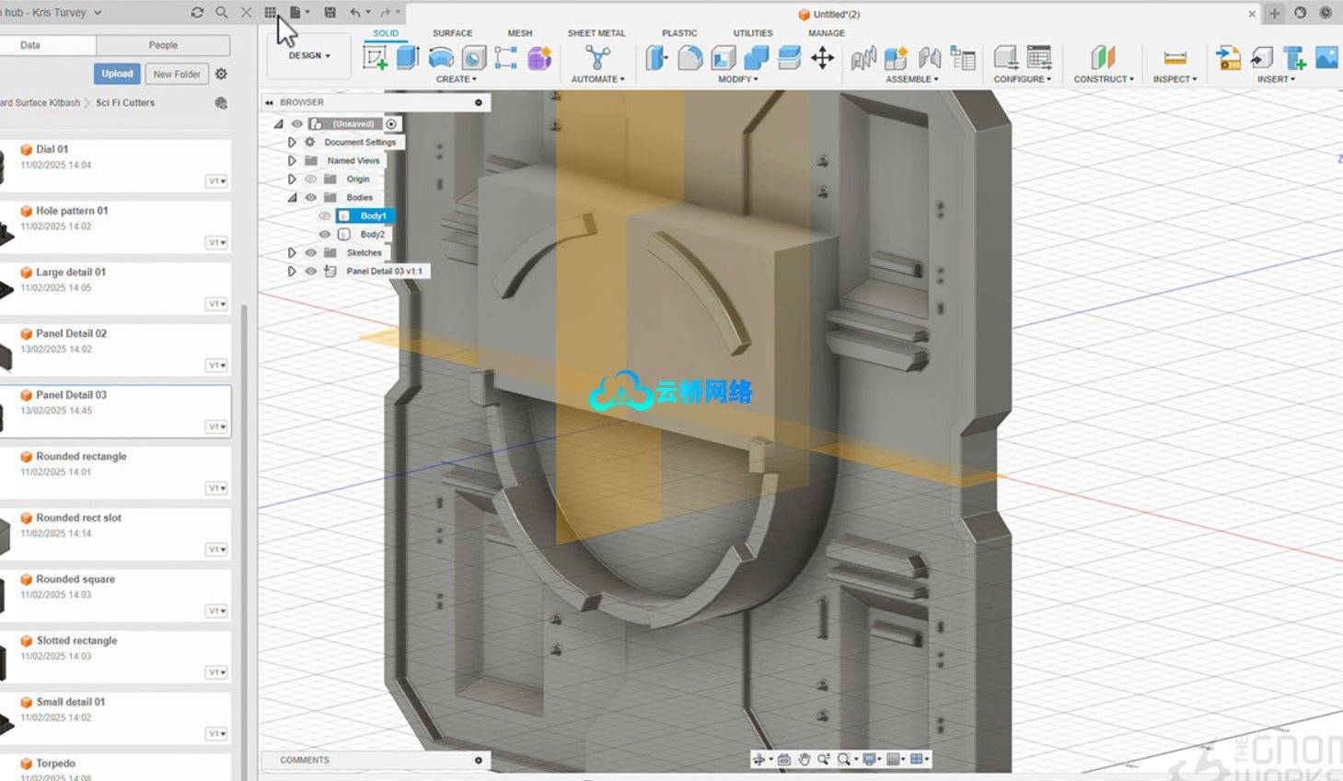Click the Insert SVG icon
The height and width of the screenshot is (781, 1343).
(x=1228, y=58)
